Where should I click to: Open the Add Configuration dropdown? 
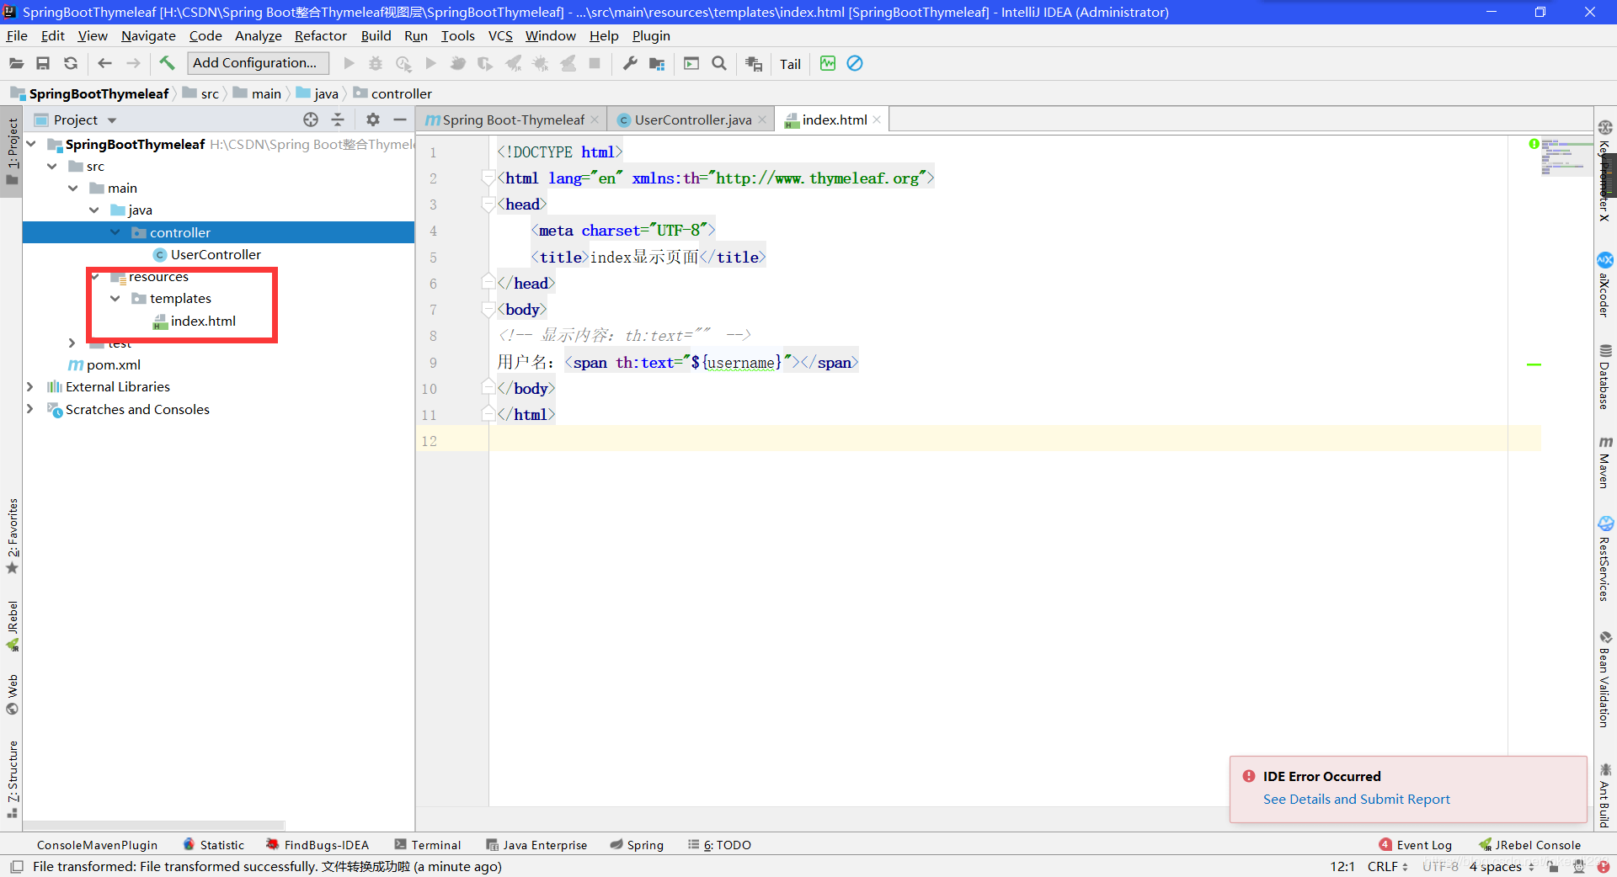256,63
